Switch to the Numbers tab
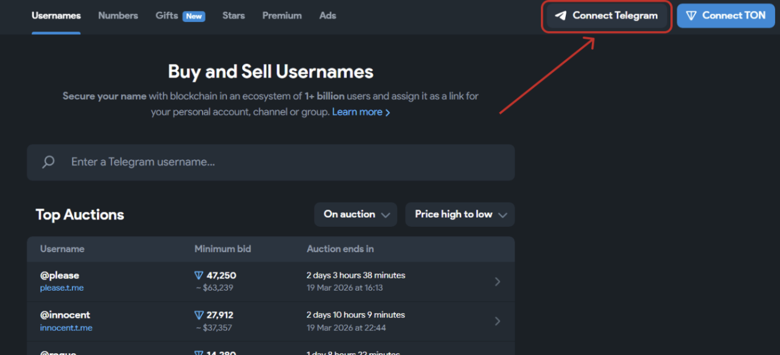This screenshot has height=355, width=780. pos(118,16)
